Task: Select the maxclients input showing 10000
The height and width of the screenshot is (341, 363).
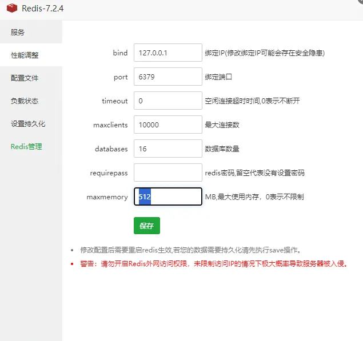Action: [x=167, y=125]
